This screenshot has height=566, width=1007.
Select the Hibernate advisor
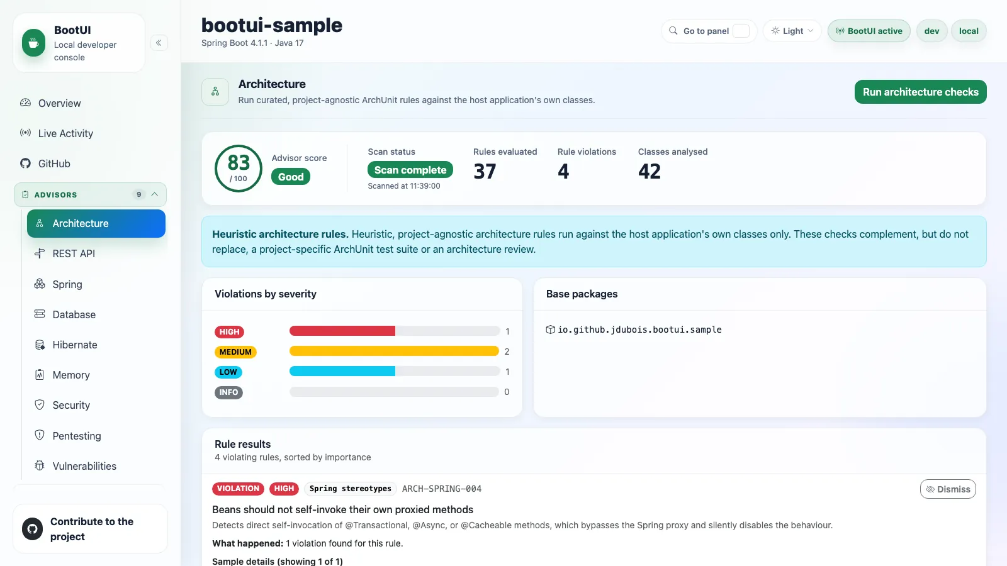pyautogui.click(x=96, y=345)
